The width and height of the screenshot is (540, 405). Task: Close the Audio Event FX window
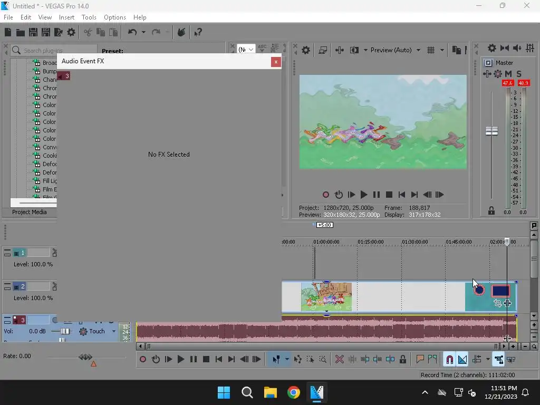276,62
